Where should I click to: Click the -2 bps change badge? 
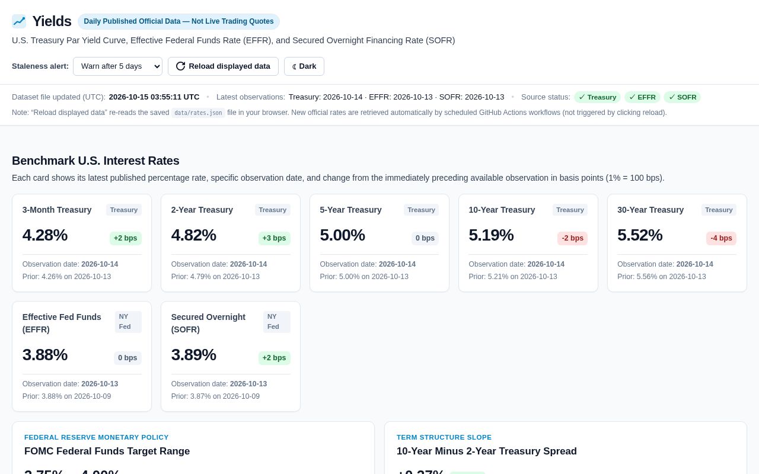(x=573, y=238)
